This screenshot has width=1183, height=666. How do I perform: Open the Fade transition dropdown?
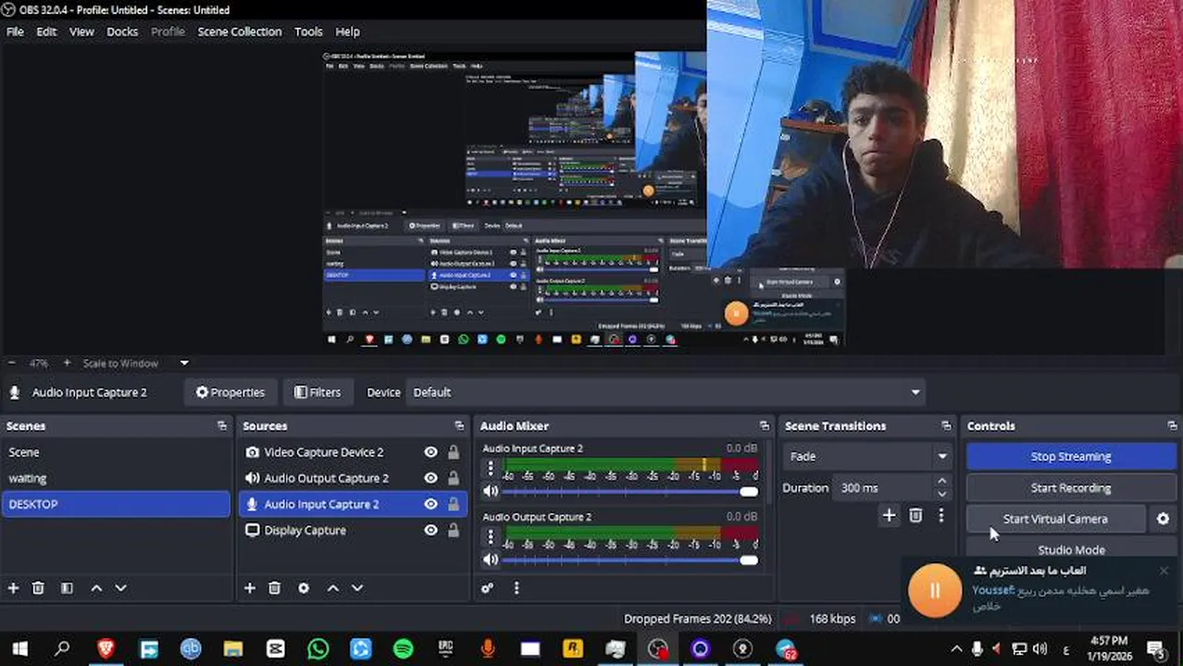867,456
